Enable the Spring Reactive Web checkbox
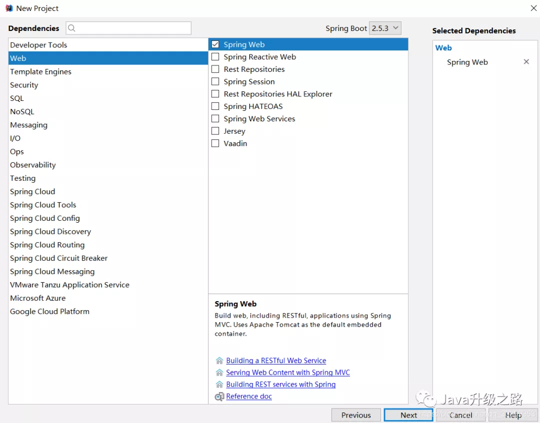The image size is (540, 423). coord(215,57)
